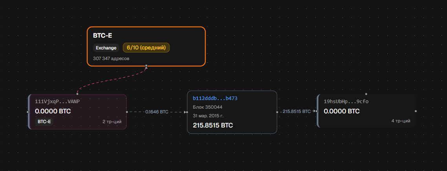
Task: Click left connector dot of 111VjxqP...VANP node
Action: [x=27, y=112]
